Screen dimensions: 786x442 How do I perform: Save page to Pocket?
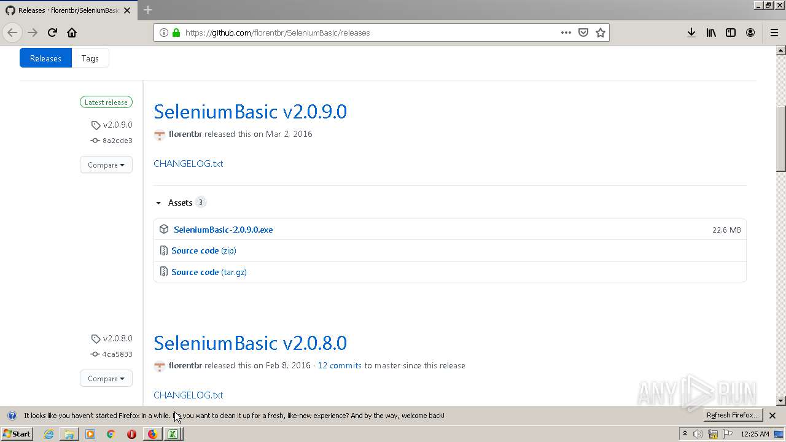[x=583, y=33]
